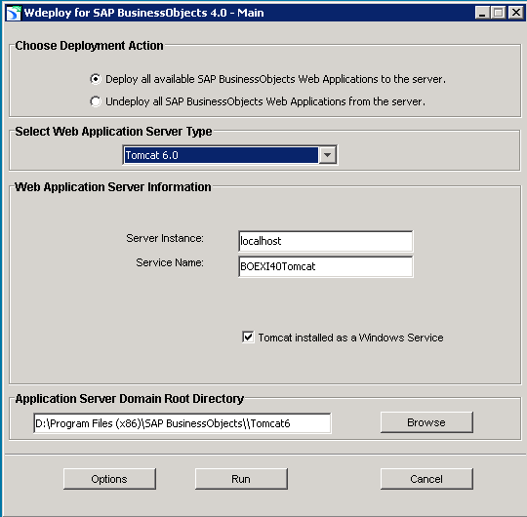Minimize the Wdeploy window
This screenshot has height=517, width=527.
(482, 13)
